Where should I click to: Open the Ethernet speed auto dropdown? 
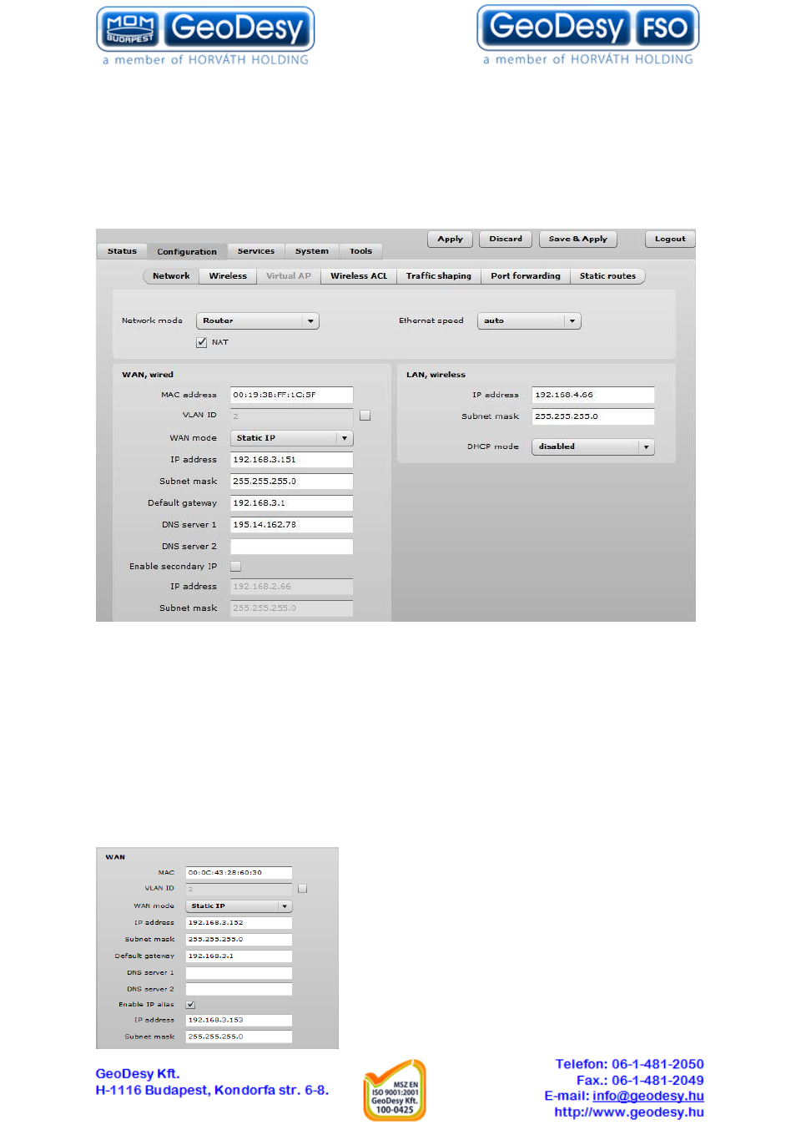click(x=529, y=321)
